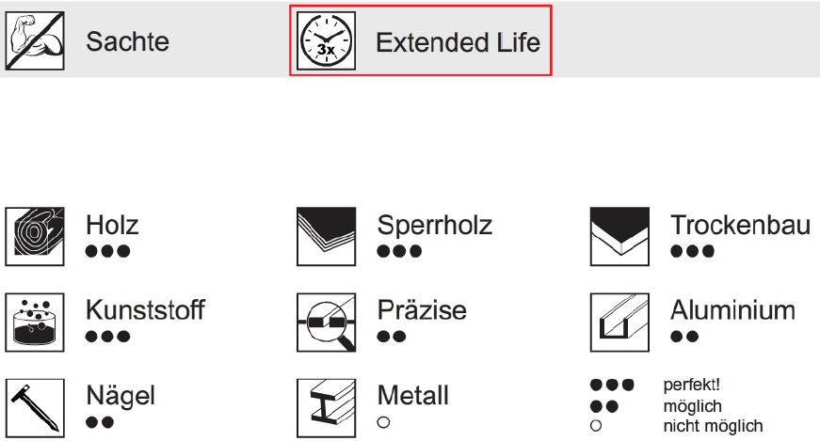
Task: Click the empty circle under Metall
Action: pyautogui.click(x=383, y=422)
